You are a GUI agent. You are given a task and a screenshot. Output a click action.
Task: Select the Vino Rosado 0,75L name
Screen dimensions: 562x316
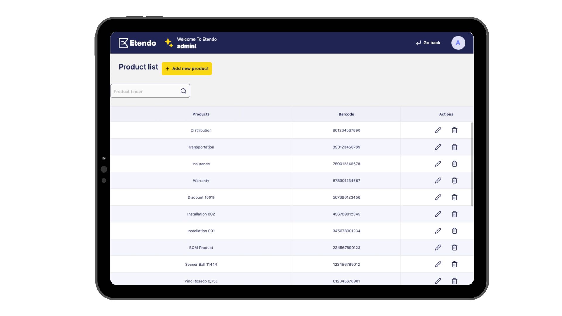click(x=201, y=281)
